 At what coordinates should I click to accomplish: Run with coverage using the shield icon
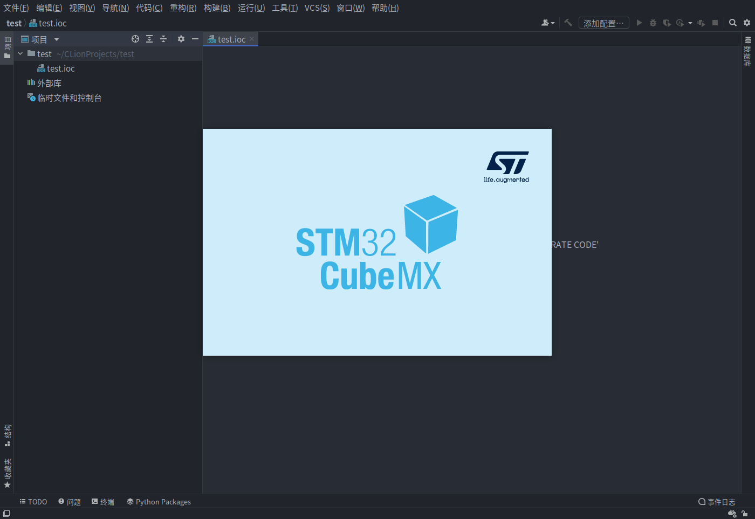(667, 23)
